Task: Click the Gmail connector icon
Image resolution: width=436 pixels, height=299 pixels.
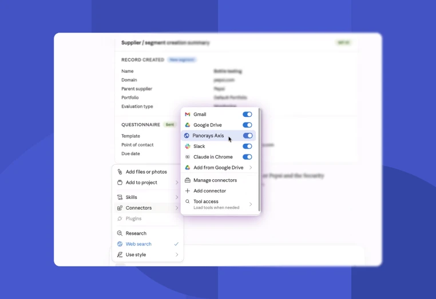Action: [188, 115]
